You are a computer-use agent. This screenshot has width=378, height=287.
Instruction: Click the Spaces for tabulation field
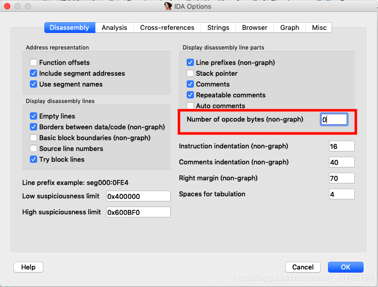tap(341, 194)
